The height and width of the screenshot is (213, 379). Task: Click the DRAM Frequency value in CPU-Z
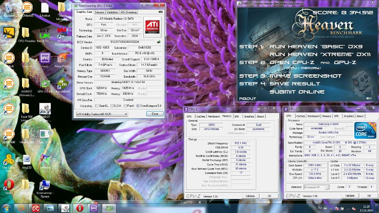coord(241,143)
